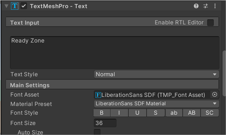226x135 pixels.
Task: Click the TextMeshPro T component icon
Action: pos(14,6)
